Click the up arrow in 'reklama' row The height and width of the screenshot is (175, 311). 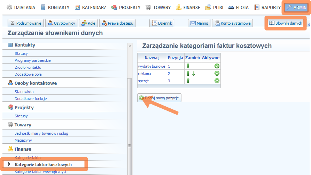pos(188,73)
